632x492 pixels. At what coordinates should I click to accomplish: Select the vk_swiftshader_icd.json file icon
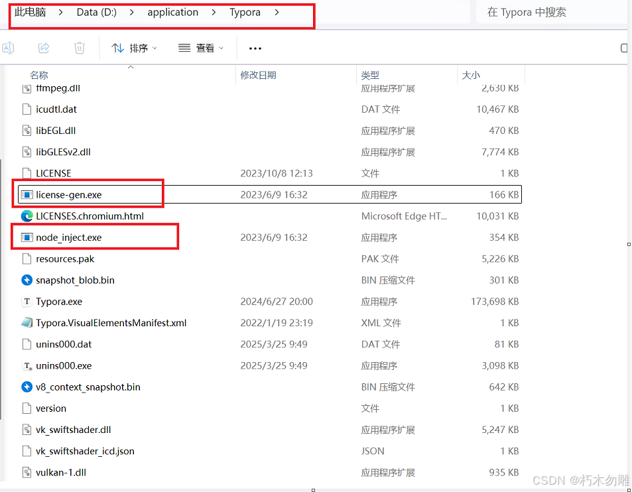point(27,451)
